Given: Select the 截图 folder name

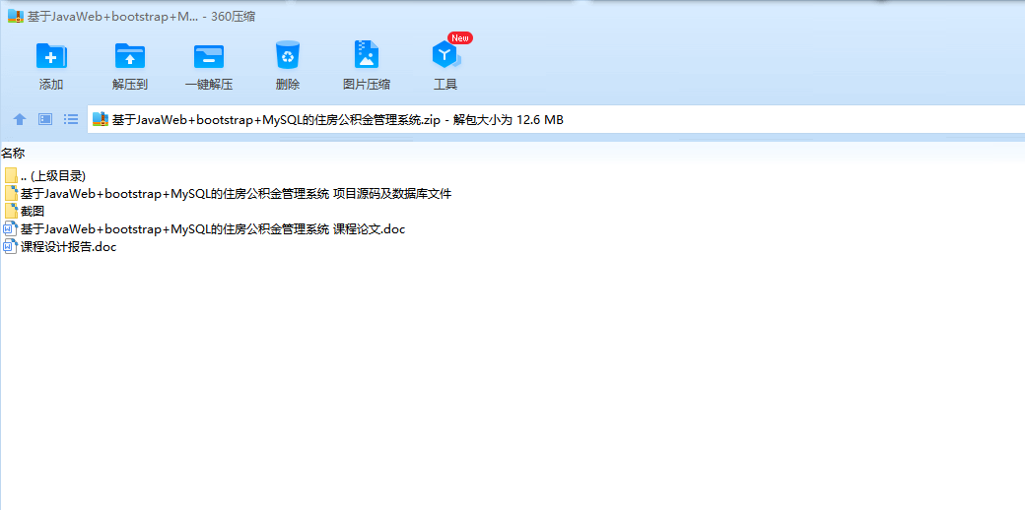Looking at the screenshot, I should tap(33, 211).
